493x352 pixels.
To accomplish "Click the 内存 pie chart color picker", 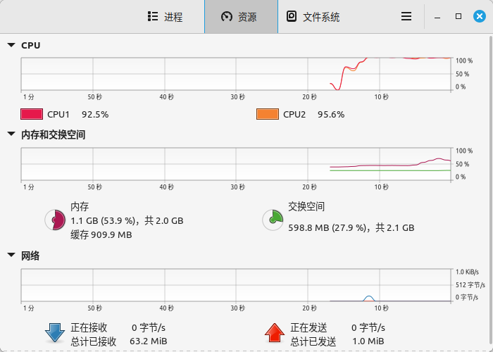I will coord(55,220).
